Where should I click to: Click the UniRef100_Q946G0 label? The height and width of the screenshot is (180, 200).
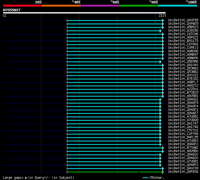(183, 158)
